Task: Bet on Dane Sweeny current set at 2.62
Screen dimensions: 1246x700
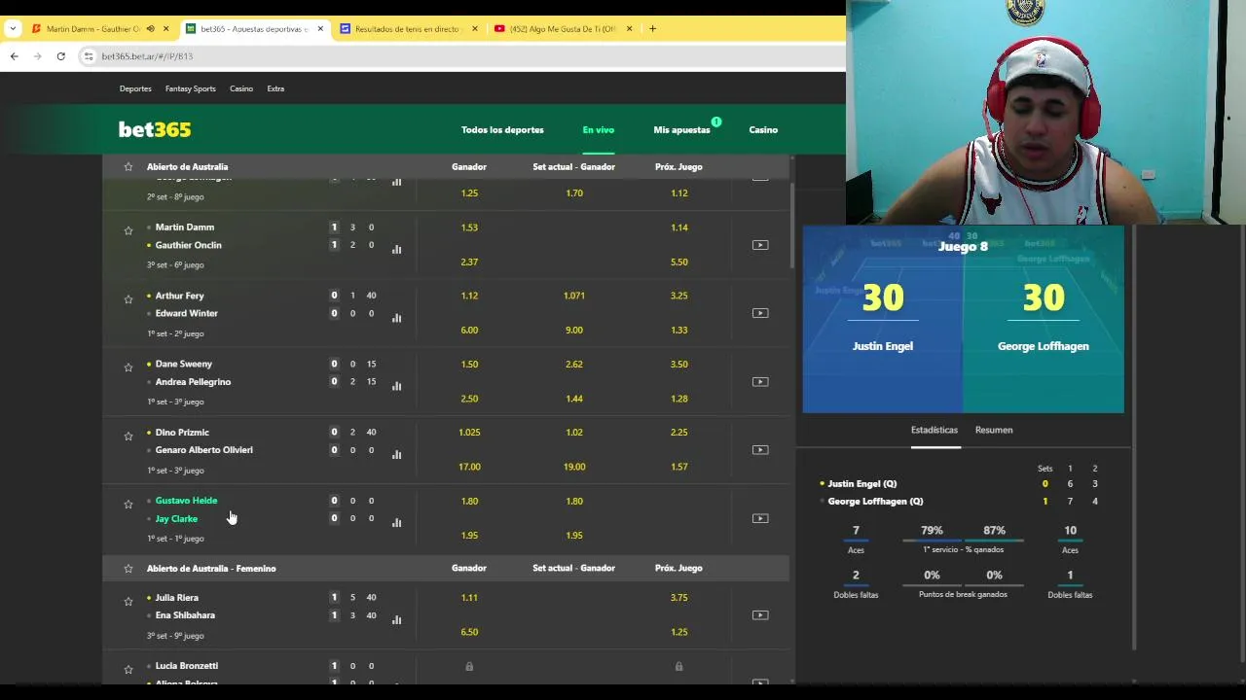Action: tap(574, 364)
